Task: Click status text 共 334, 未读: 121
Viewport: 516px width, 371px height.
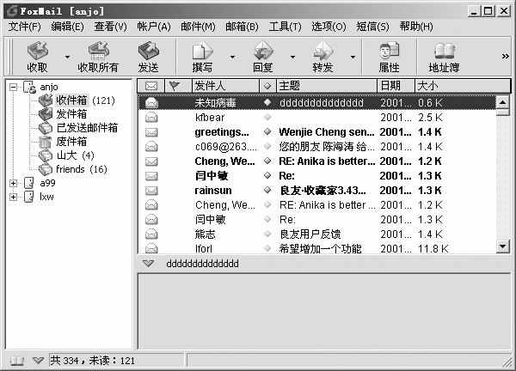Action: pos(93,361)
